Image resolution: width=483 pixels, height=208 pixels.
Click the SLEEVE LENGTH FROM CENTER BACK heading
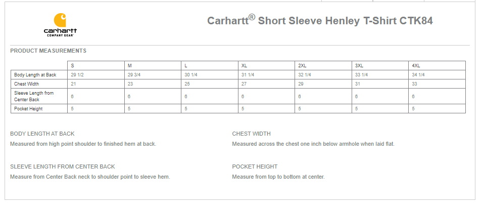click(63, 167)
